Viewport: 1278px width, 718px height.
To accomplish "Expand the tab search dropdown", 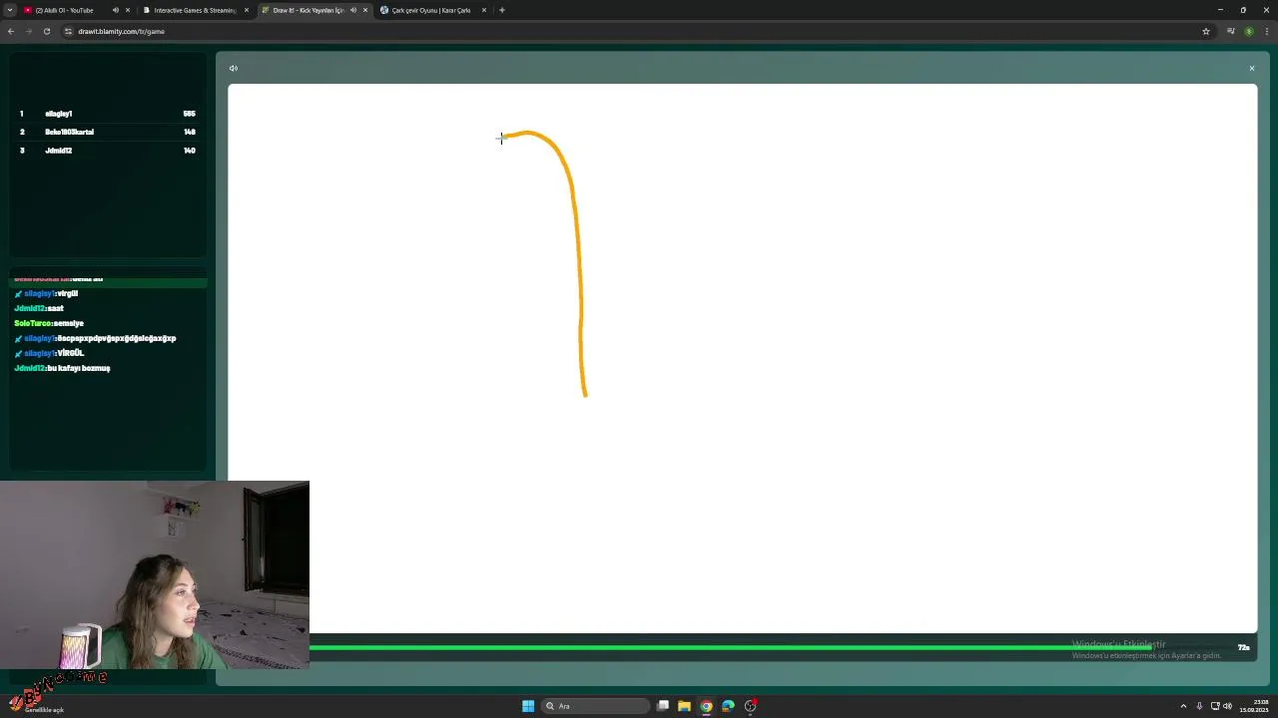I will [10, 10].
